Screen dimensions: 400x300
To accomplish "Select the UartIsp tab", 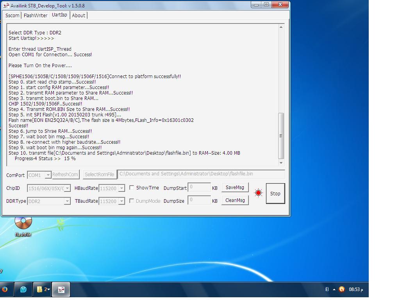I will click(x=59, y=15).
